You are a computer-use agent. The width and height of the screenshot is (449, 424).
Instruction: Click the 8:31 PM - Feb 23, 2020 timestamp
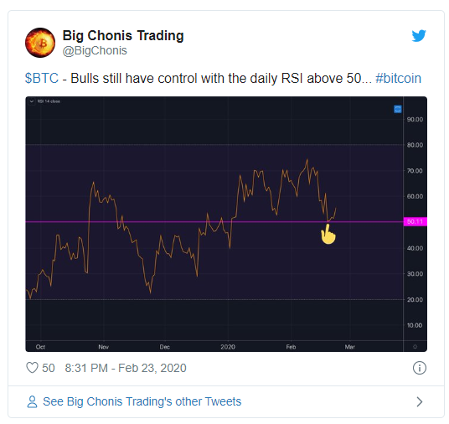(x=126, y=368)
